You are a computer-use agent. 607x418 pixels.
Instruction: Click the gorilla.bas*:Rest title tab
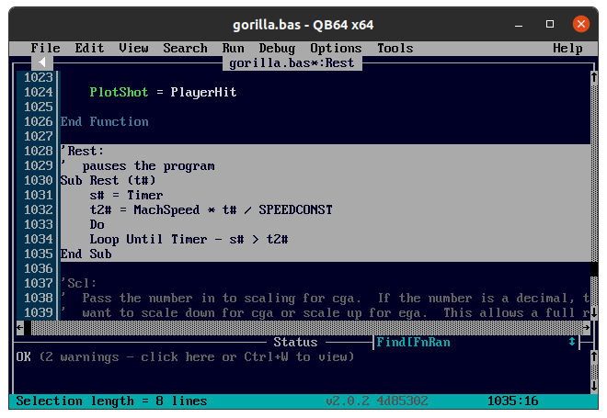292,63
